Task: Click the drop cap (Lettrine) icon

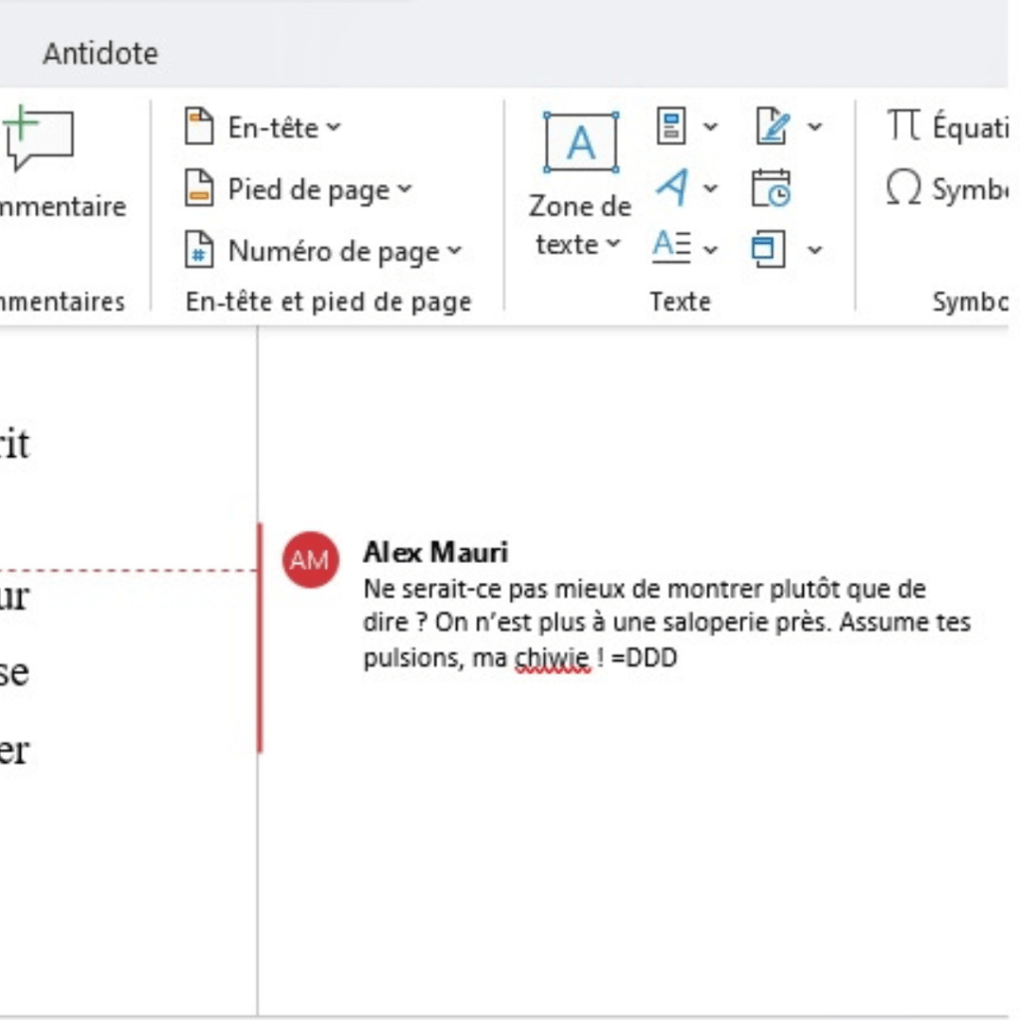Action: tap(671, 248)
